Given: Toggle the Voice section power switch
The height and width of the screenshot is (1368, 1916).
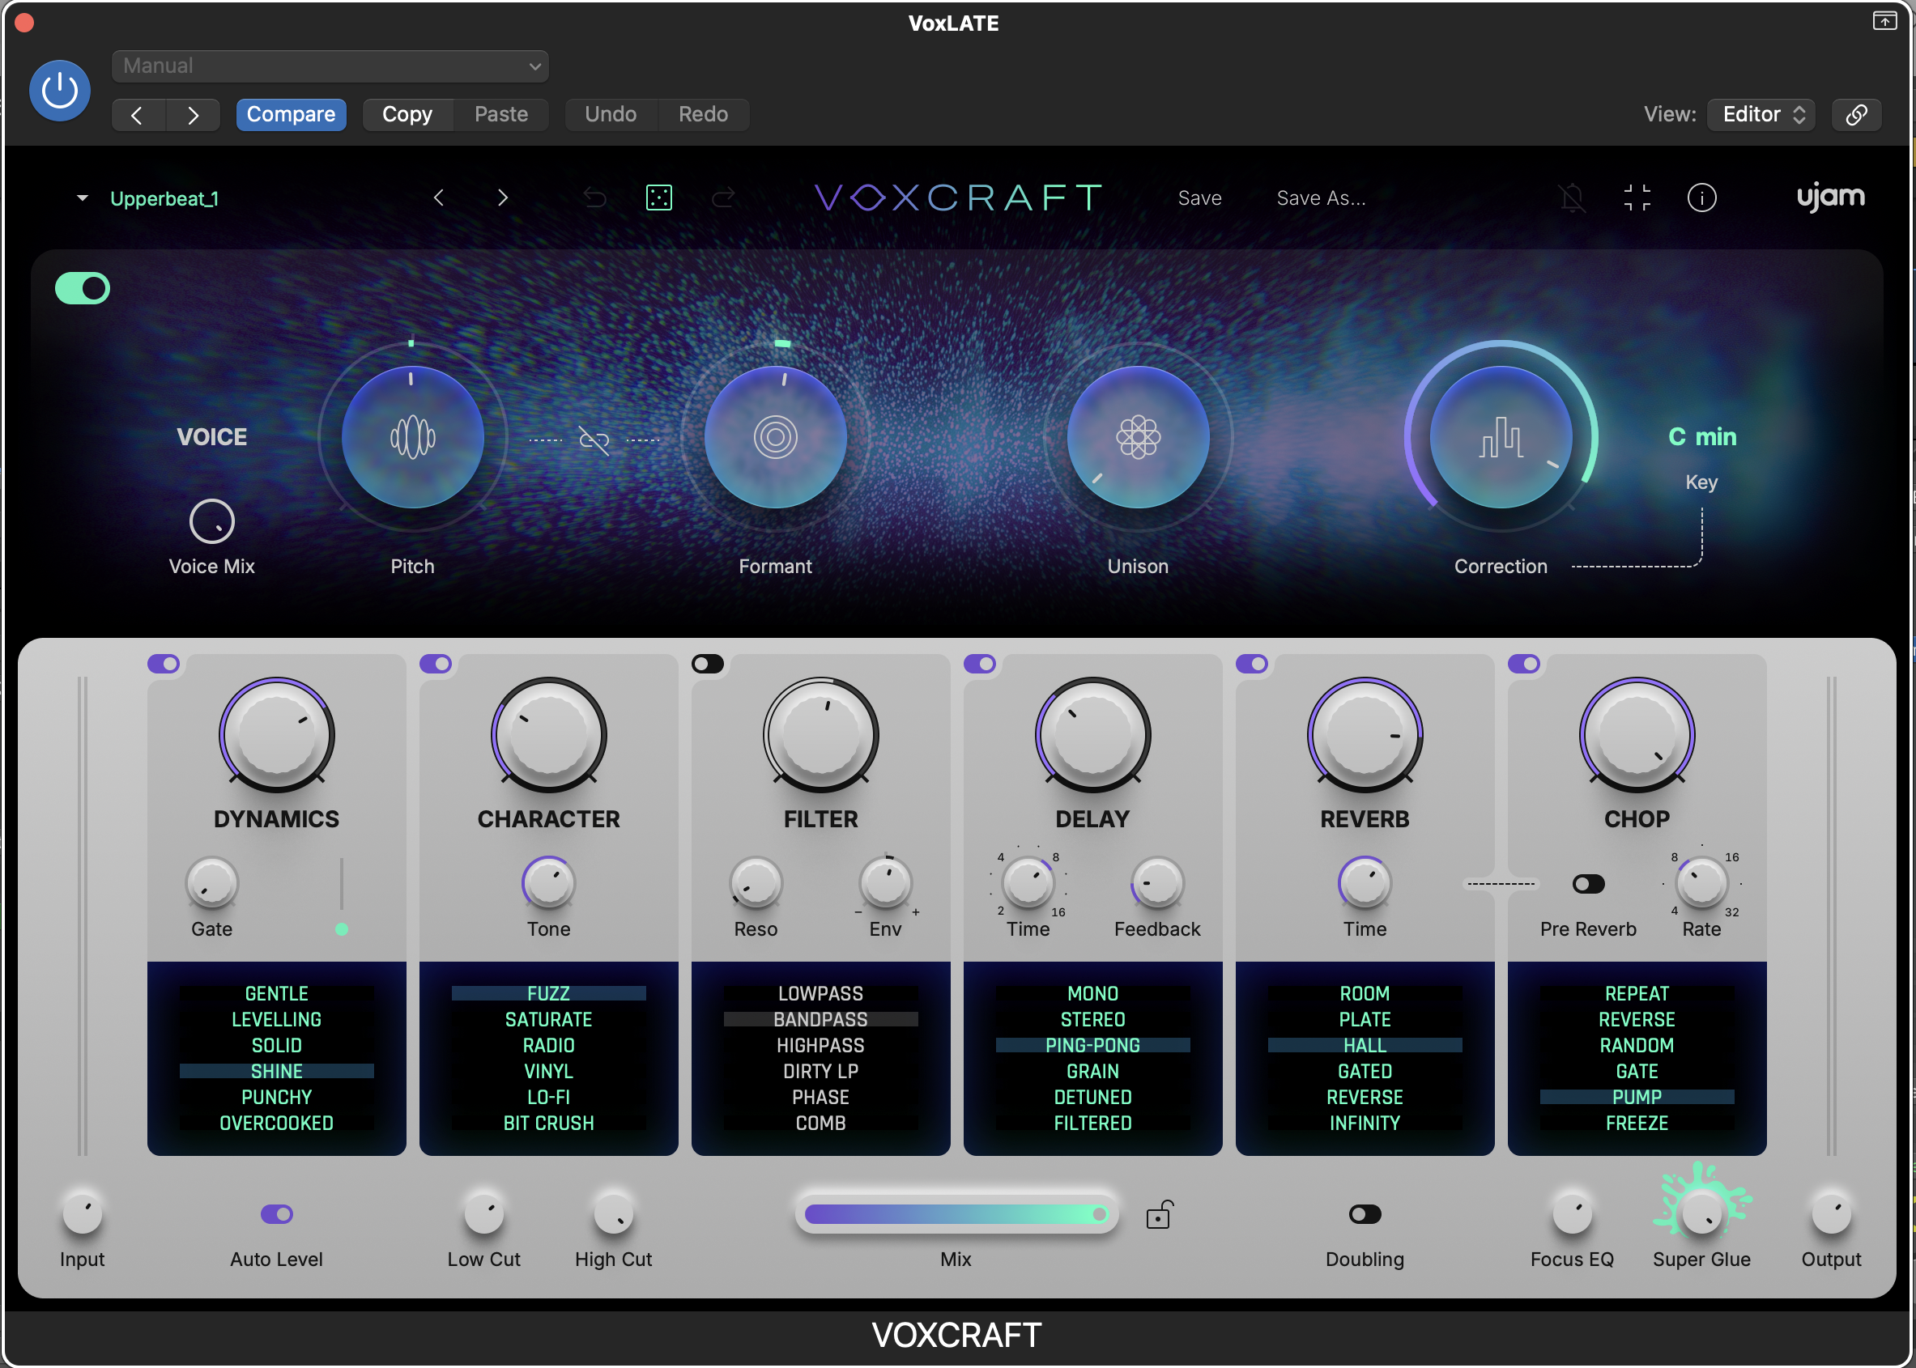Looking at the screenshot, I should (x=83, y=288).
